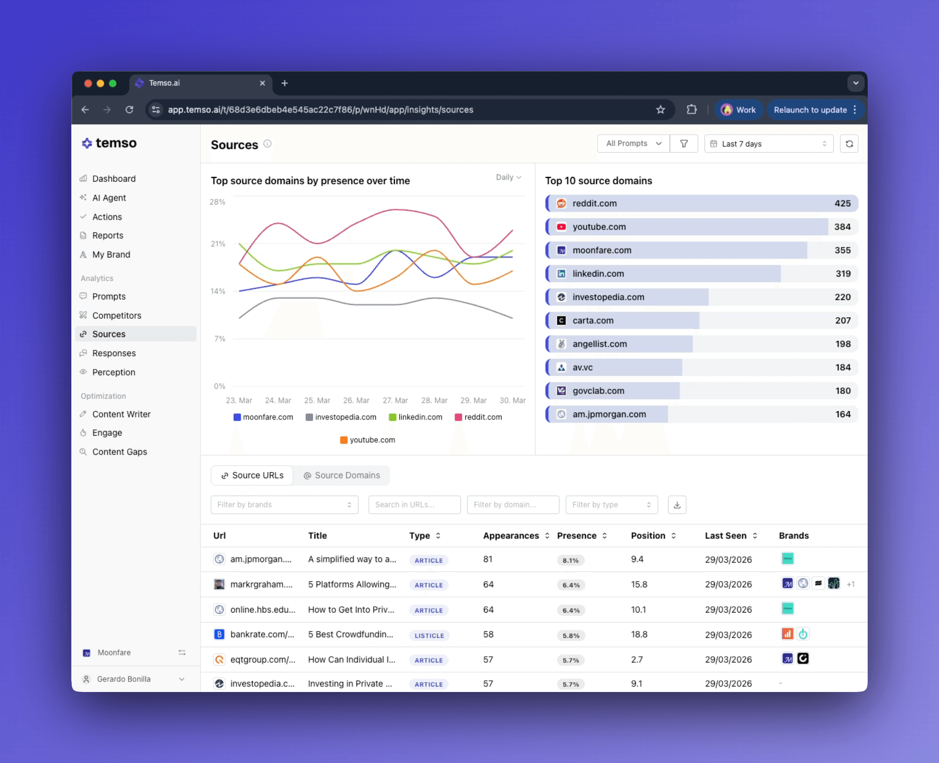
Task: Click the info icon beside Sources heading
Action: pos(267,144)
